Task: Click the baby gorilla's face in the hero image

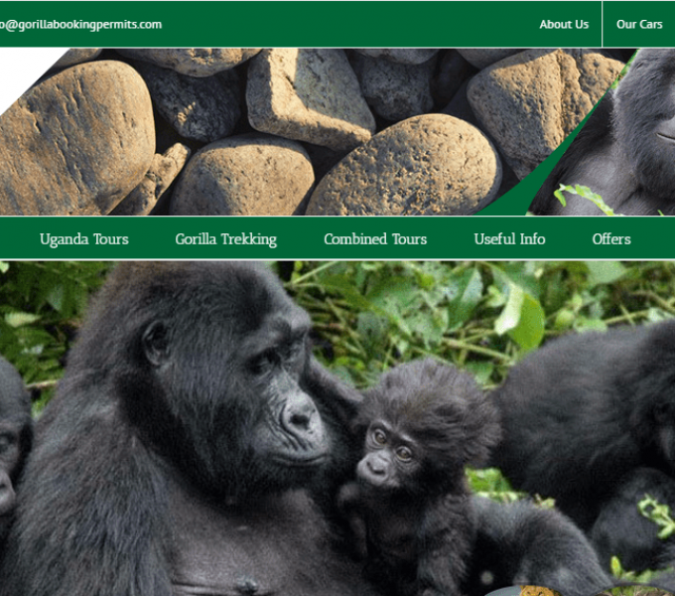Action: pyautogui.click(x=387, y=454)
